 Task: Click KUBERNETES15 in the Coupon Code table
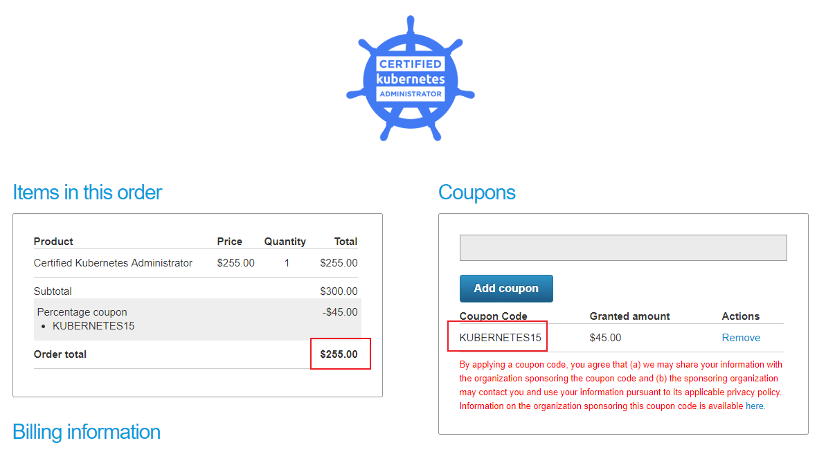pyautogui.click(x=500, y=338)
